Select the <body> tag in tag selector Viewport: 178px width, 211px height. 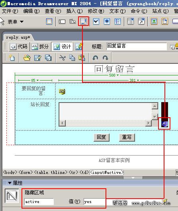(10, 172)
